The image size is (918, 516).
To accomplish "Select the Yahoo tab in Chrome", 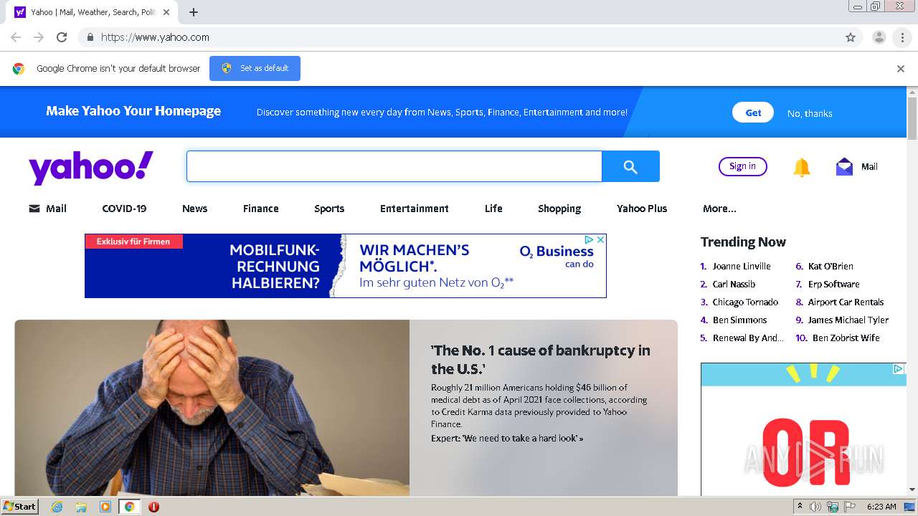I will [93, 12].
